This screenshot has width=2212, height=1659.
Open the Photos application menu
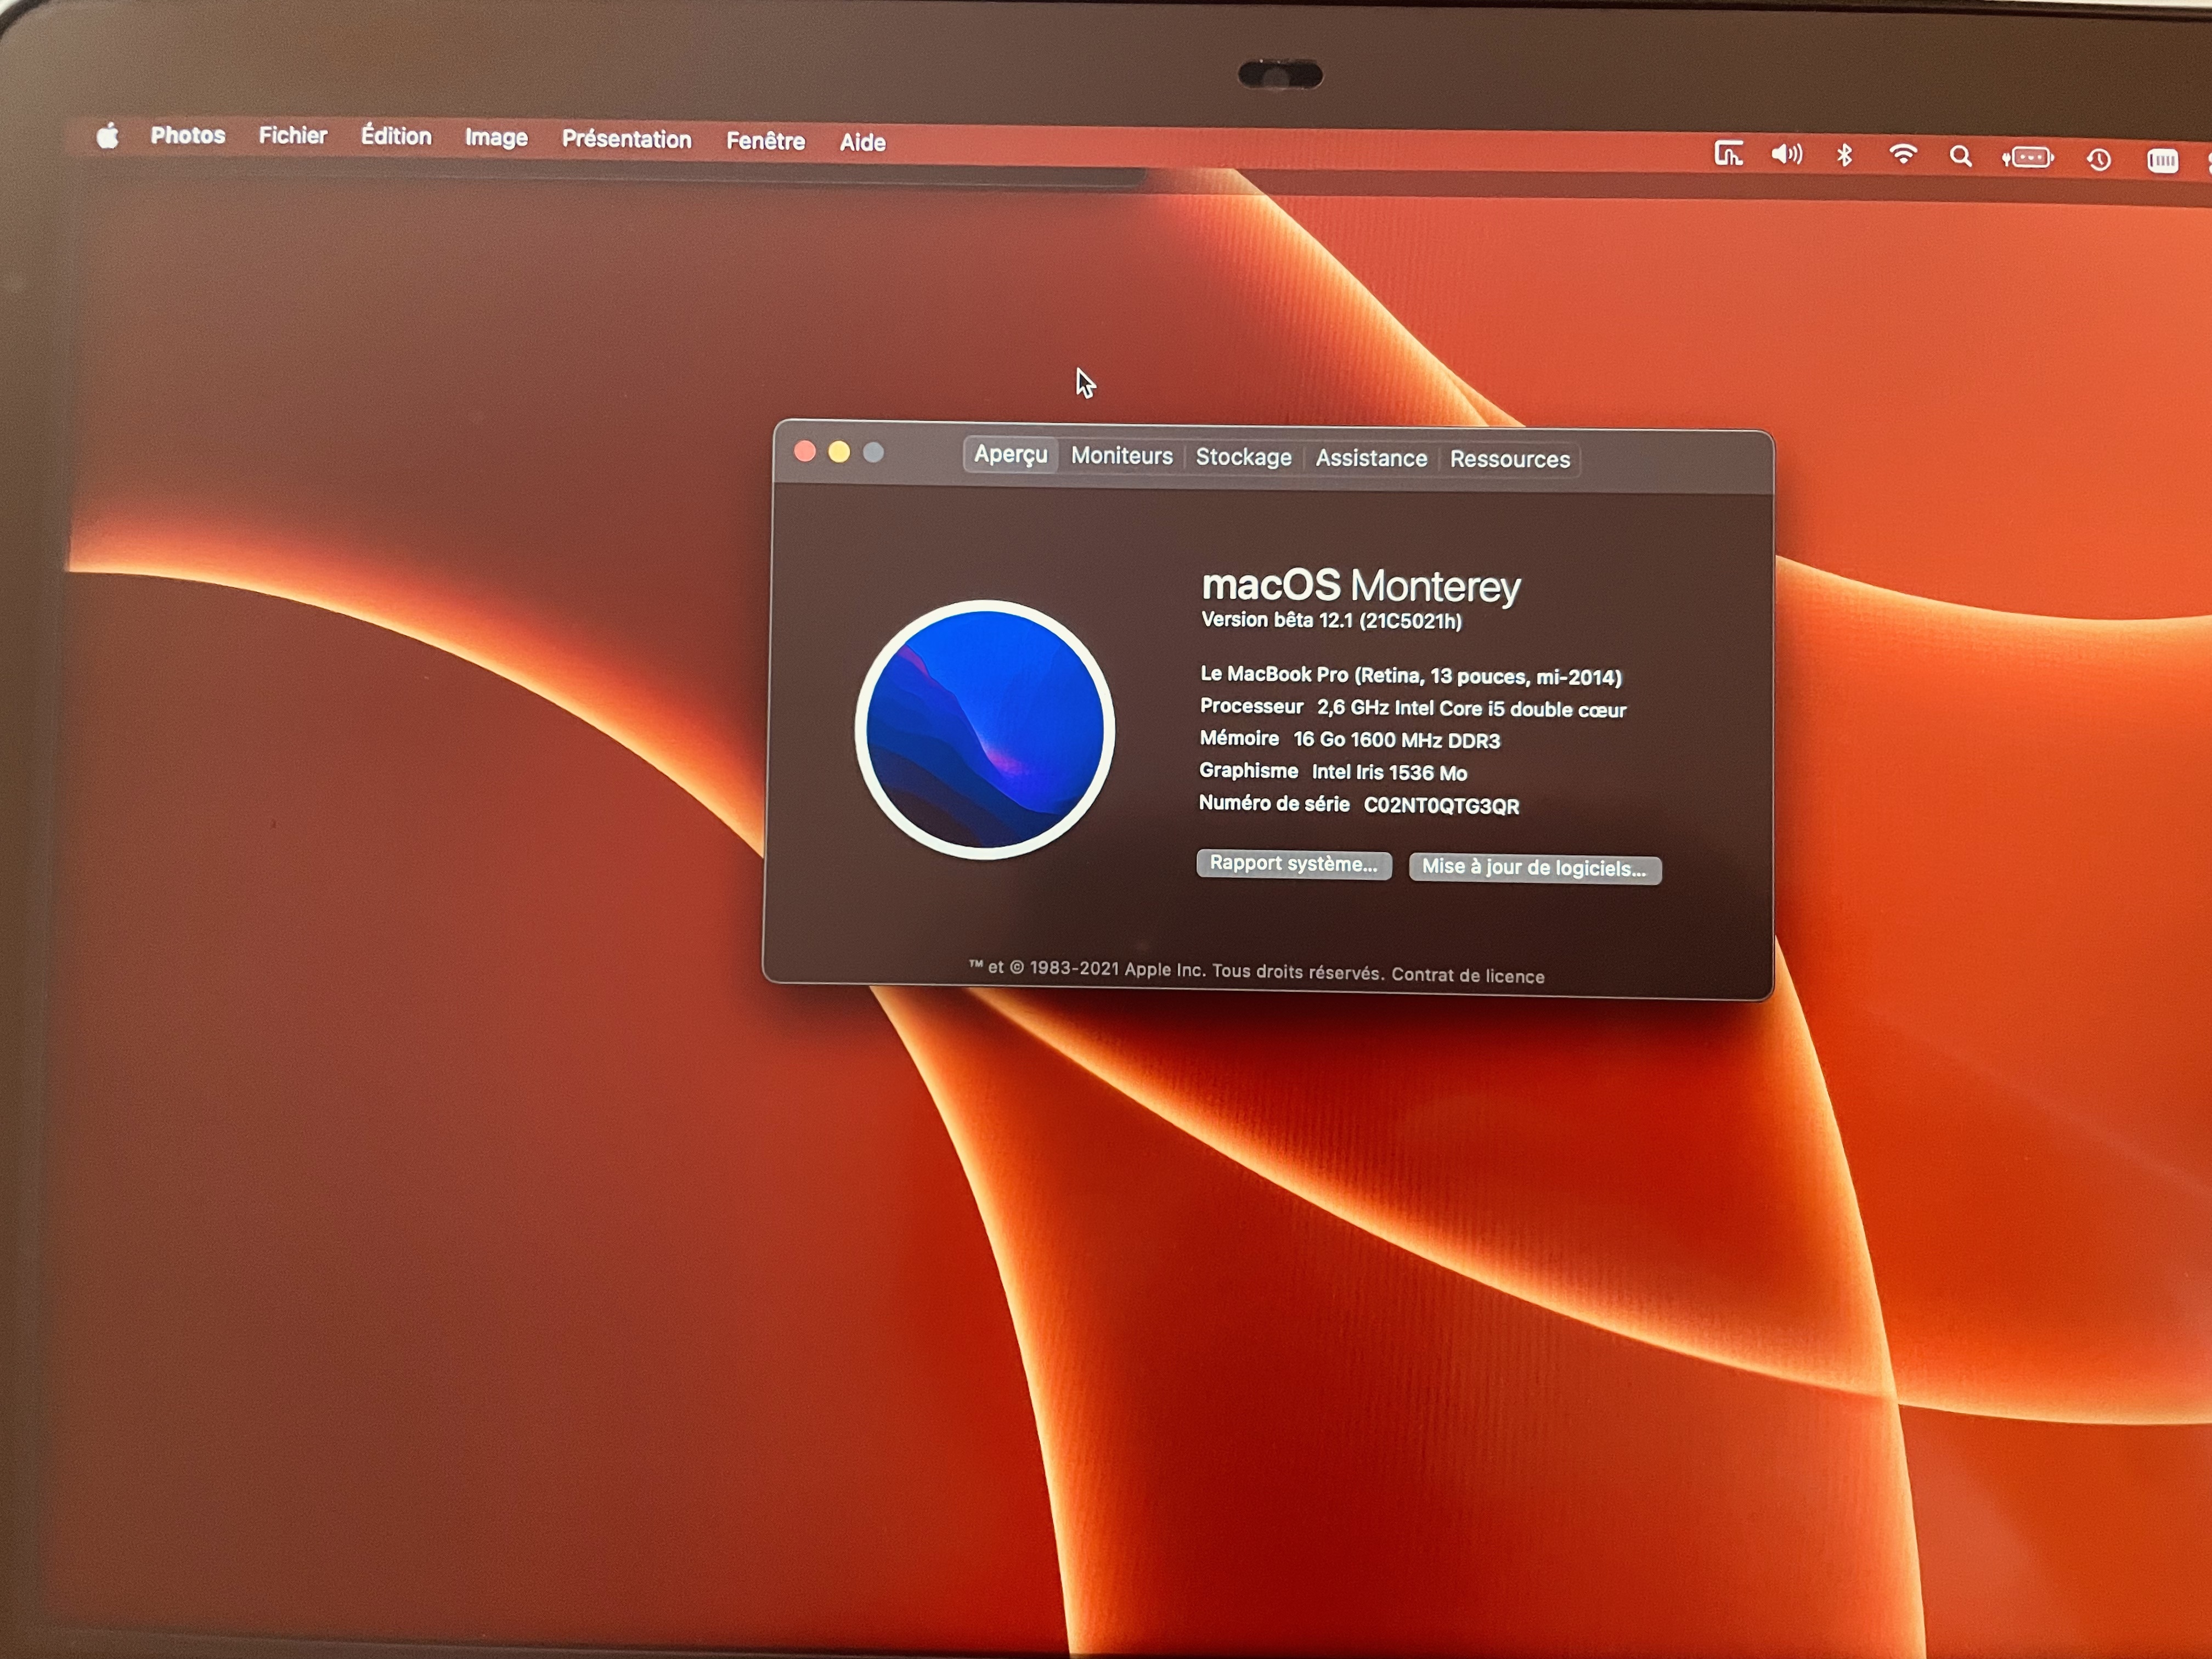(x=188, y=135)
